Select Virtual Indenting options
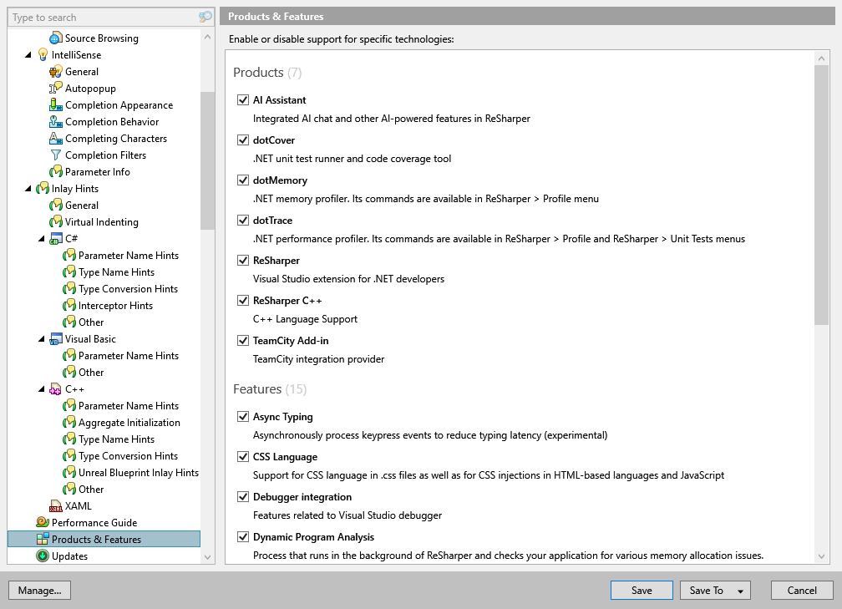 [x=102, y=222]
